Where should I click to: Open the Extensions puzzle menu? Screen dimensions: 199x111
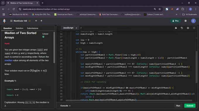click(x=183, y=9)
